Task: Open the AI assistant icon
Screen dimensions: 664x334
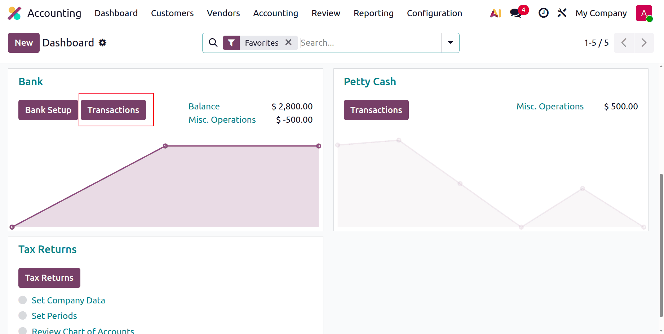Action: click(x=496, y=13)
